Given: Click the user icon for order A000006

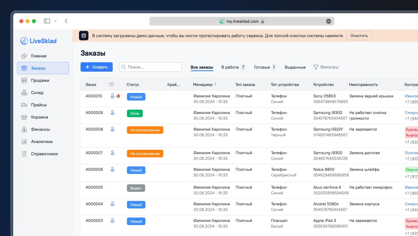Looking at the screenshot, I should tap(113, 169).
